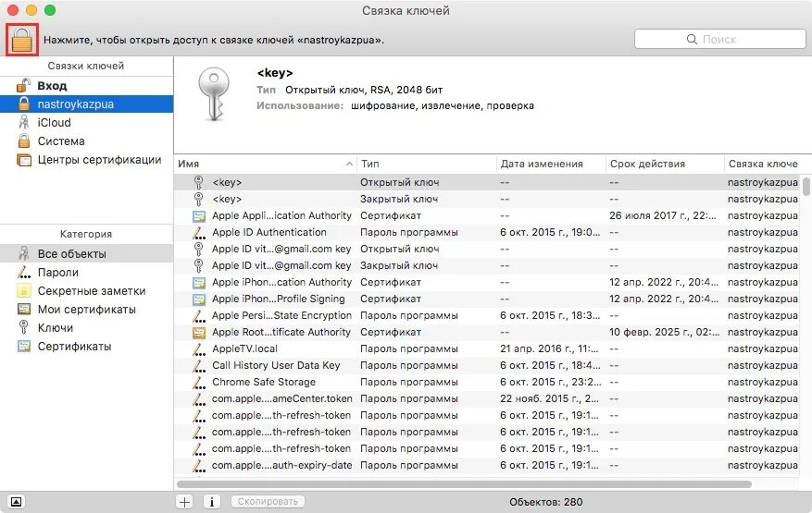Select Apple Root...tificate Authority row
This screenshot has height=513, width=812.
point(488,332)
